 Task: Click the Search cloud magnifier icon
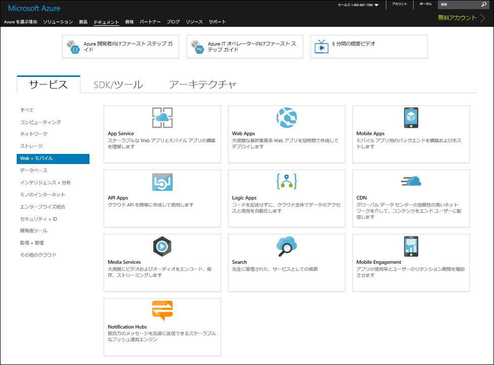286,246
